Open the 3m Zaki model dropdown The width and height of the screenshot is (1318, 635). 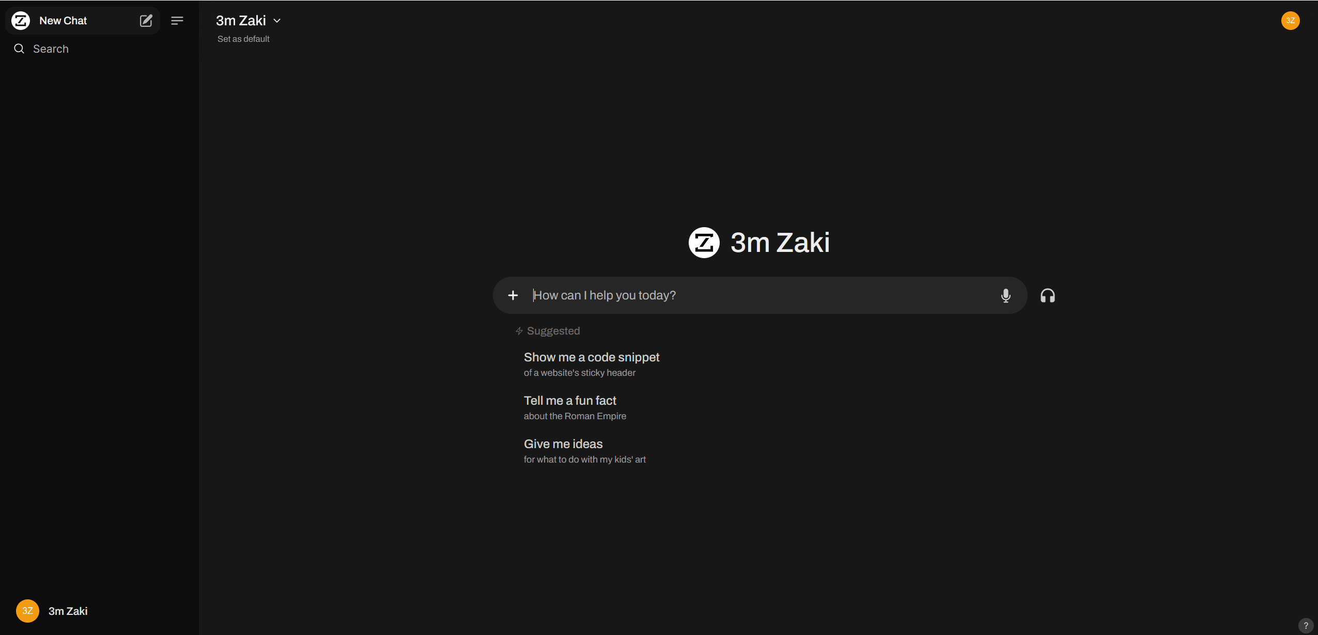pyautogui.click(x=241, y=21)
